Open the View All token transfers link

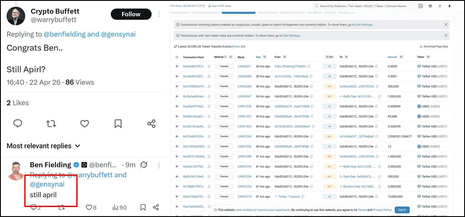(239, 46)
